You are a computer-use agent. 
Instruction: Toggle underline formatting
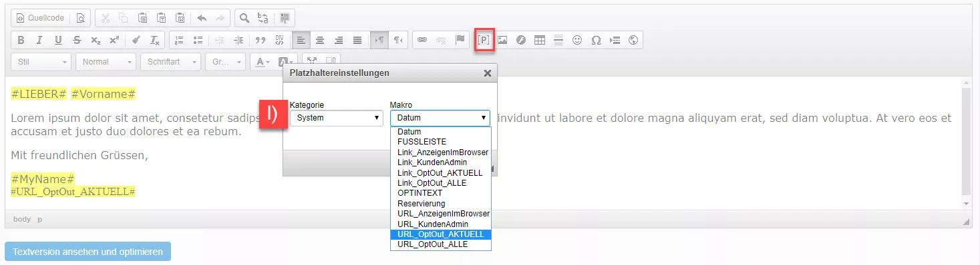pyautogui.click(x=58, y=40)
